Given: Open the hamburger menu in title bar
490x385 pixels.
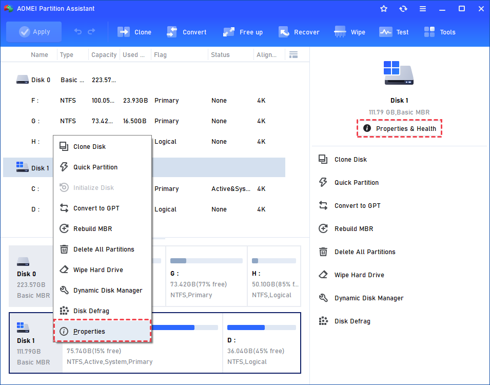Looking at the screenshot, I should (422, 9).
